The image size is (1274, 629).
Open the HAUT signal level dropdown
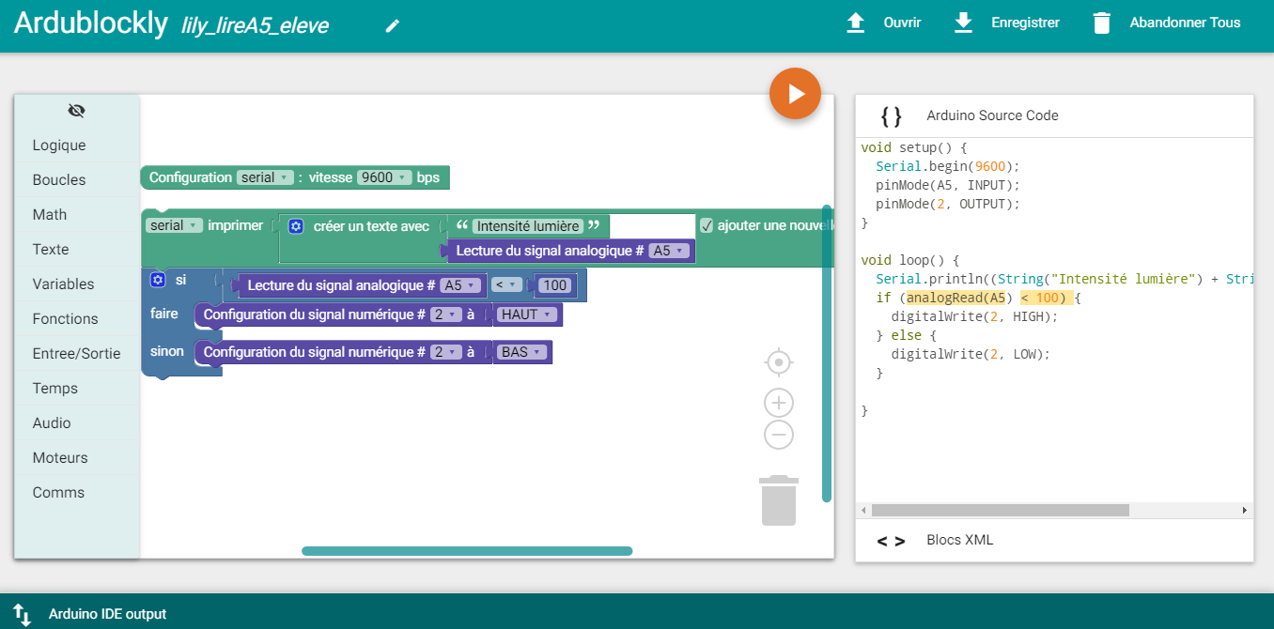tap(525, 314)
